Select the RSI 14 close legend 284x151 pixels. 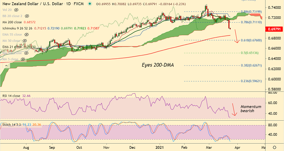point(11,96)
